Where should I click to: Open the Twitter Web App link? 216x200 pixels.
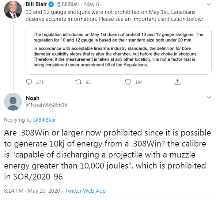click(85, 191)
